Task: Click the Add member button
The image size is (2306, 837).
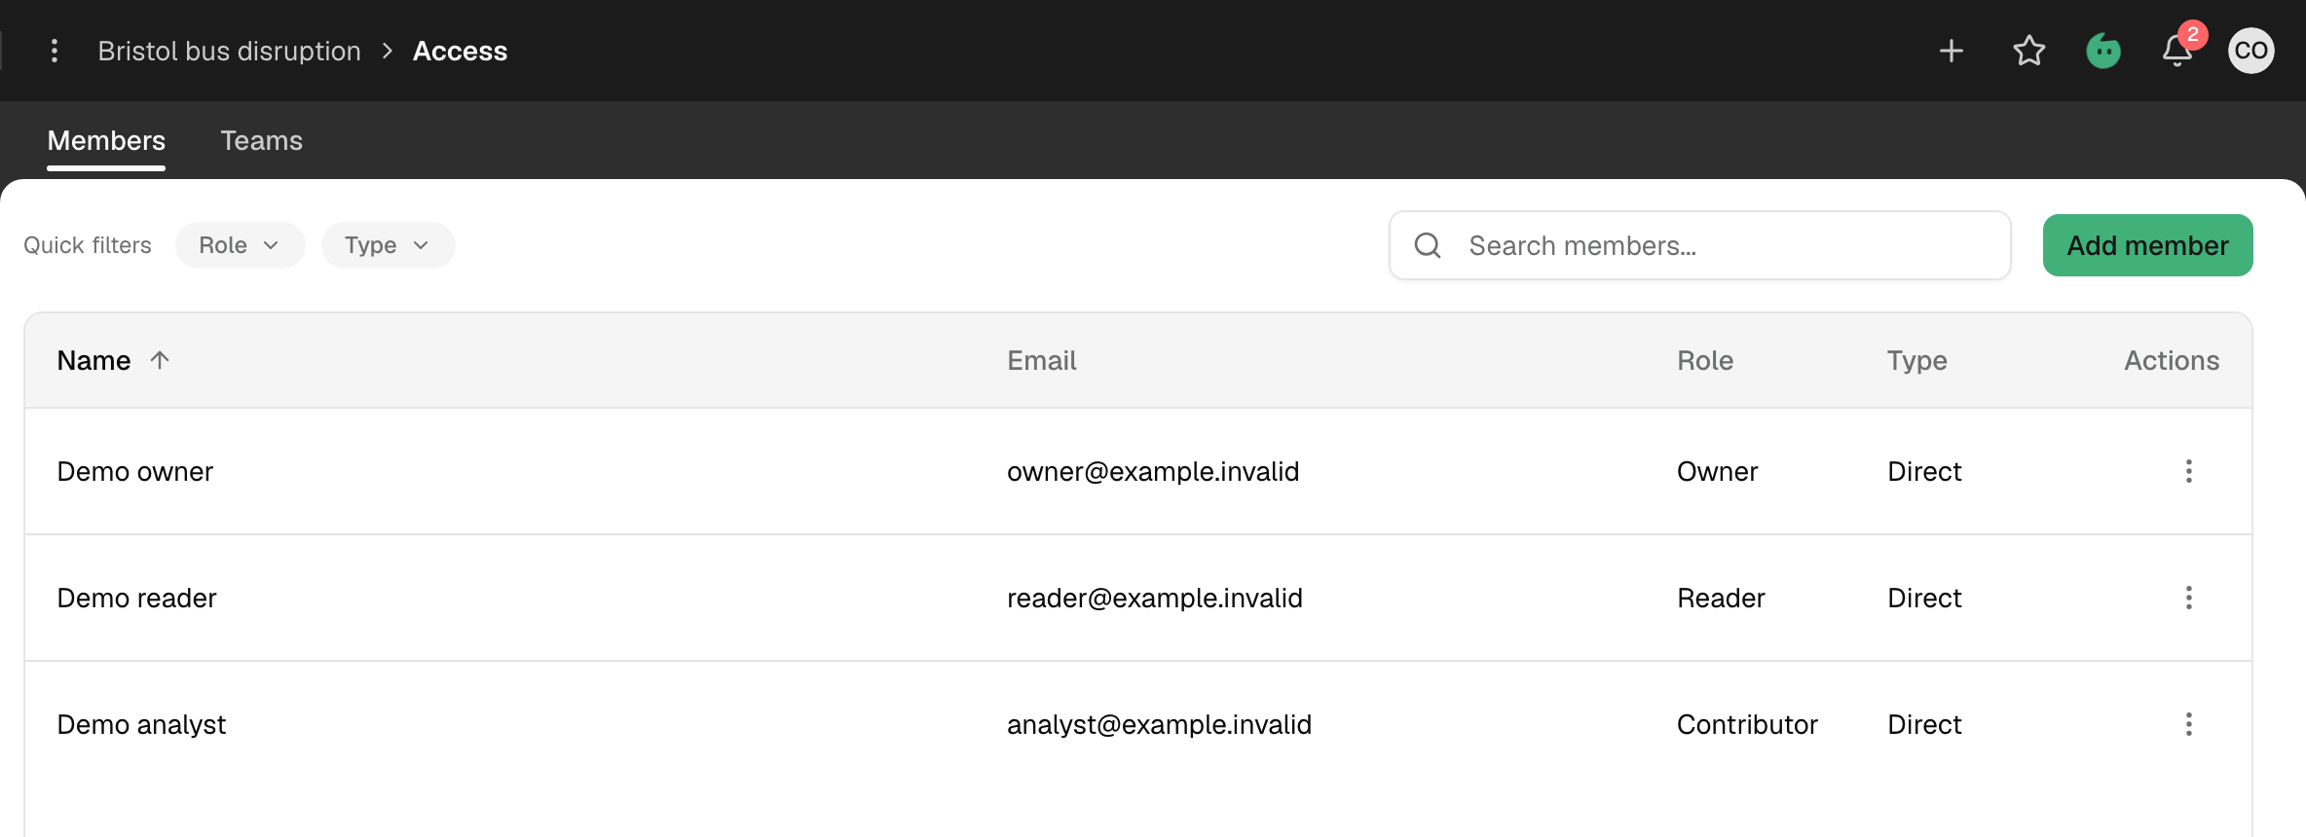Action: (2148, 245)
